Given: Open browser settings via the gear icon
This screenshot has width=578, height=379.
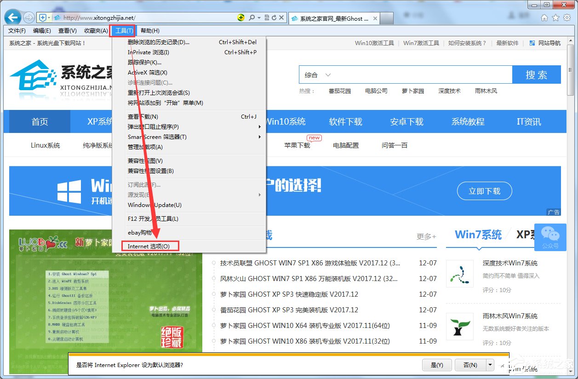Looking at the screenshot, I should [567, 17].
